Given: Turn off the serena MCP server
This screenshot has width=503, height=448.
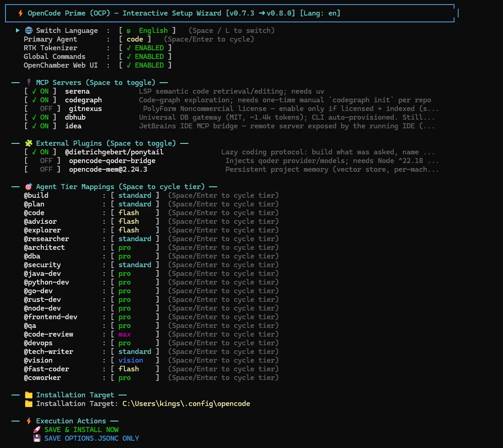Looking at the screenshot, I should 40,91.
